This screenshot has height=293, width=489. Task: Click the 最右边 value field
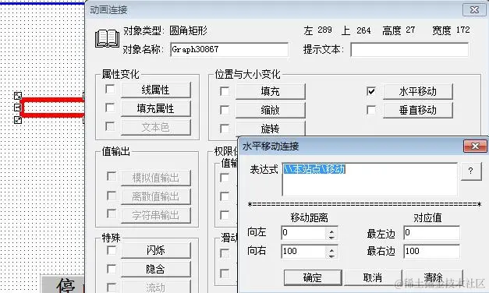(x=431, y=251)
